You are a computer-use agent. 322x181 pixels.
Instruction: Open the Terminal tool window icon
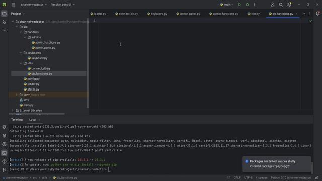click(x=4, y=153)
